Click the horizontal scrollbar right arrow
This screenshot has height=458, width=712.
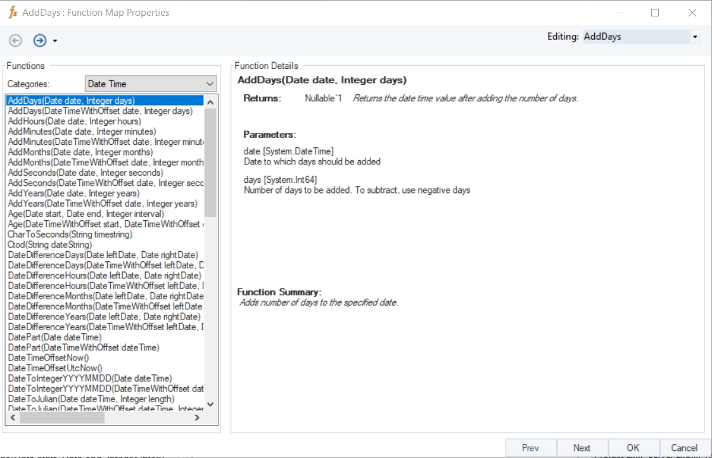pyautogui.click(x=197, y=418)
